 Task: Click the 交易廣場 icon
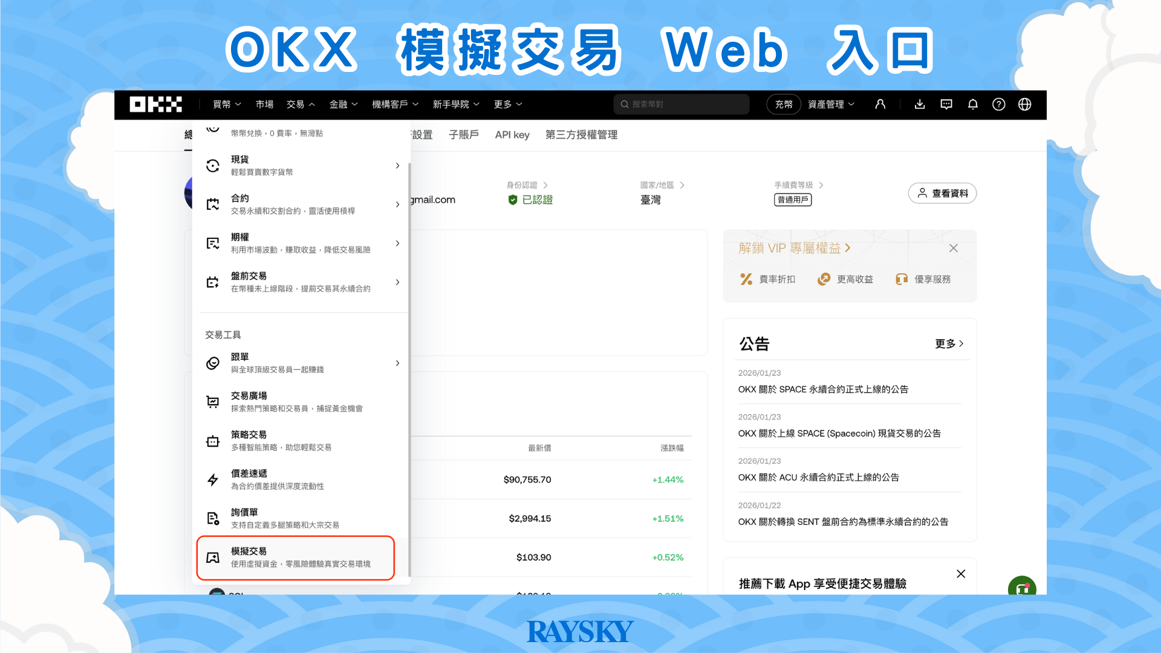pos(213,402)
